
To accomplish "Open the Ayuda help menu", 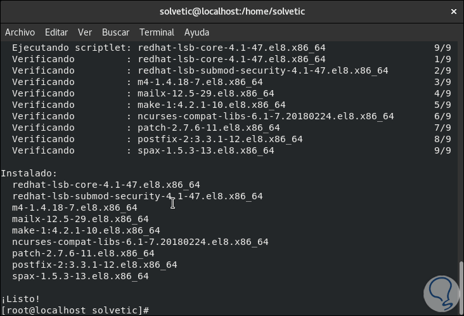I will pyautogui.click(x=197, y=32).
